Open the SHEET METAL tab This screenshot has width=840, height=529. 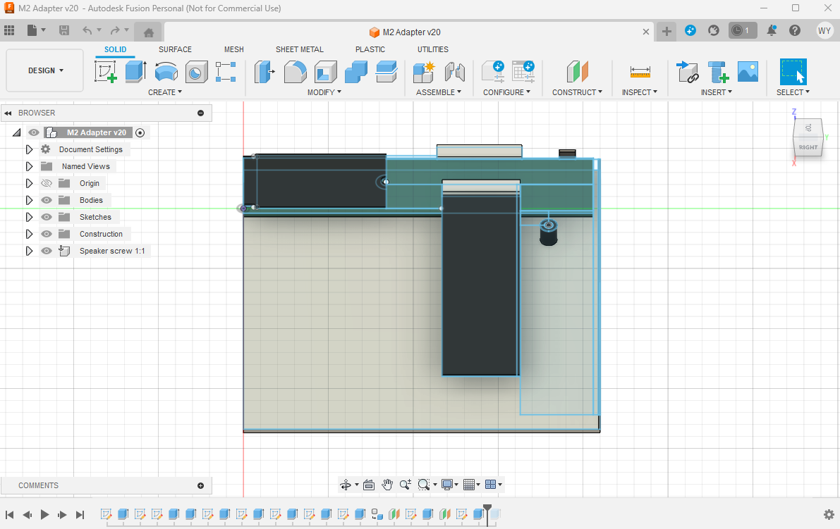pyautogui.click(x=300, y=49)
